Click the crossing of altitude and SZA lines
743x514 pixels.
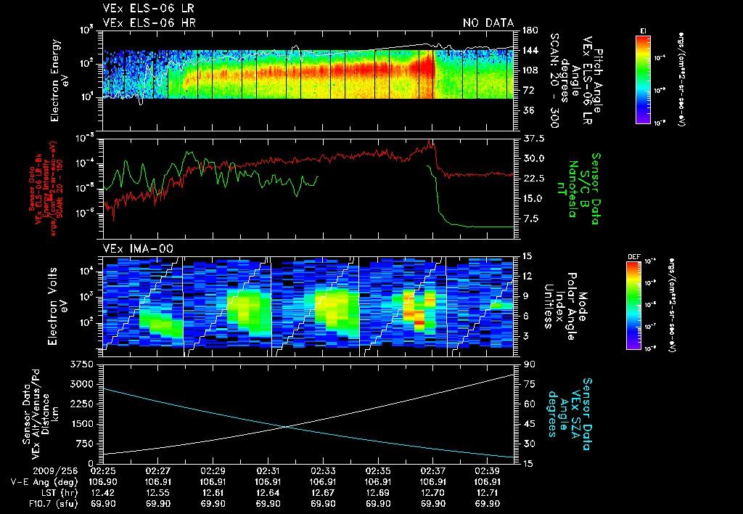pyautogui.click(x=286, y=427)
